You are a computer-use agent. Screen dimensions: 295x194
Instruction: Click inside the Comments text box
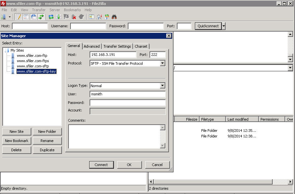coord(114,136)
